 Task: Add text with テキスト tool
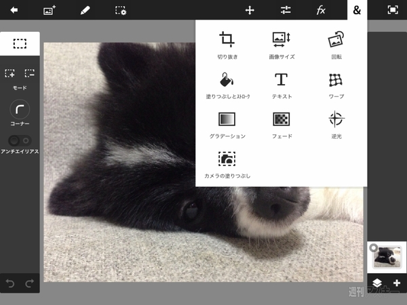(x=282, y=85)
